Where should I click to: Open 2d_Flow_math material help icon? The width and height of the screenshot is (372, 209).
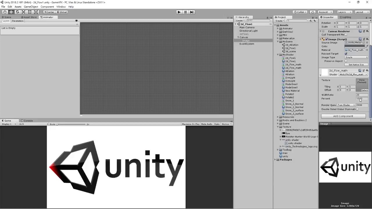click(x=360, y=70)
